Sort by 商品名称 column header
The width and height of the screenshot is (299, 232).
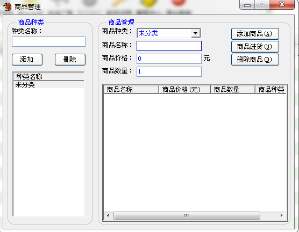pos(131,90)
